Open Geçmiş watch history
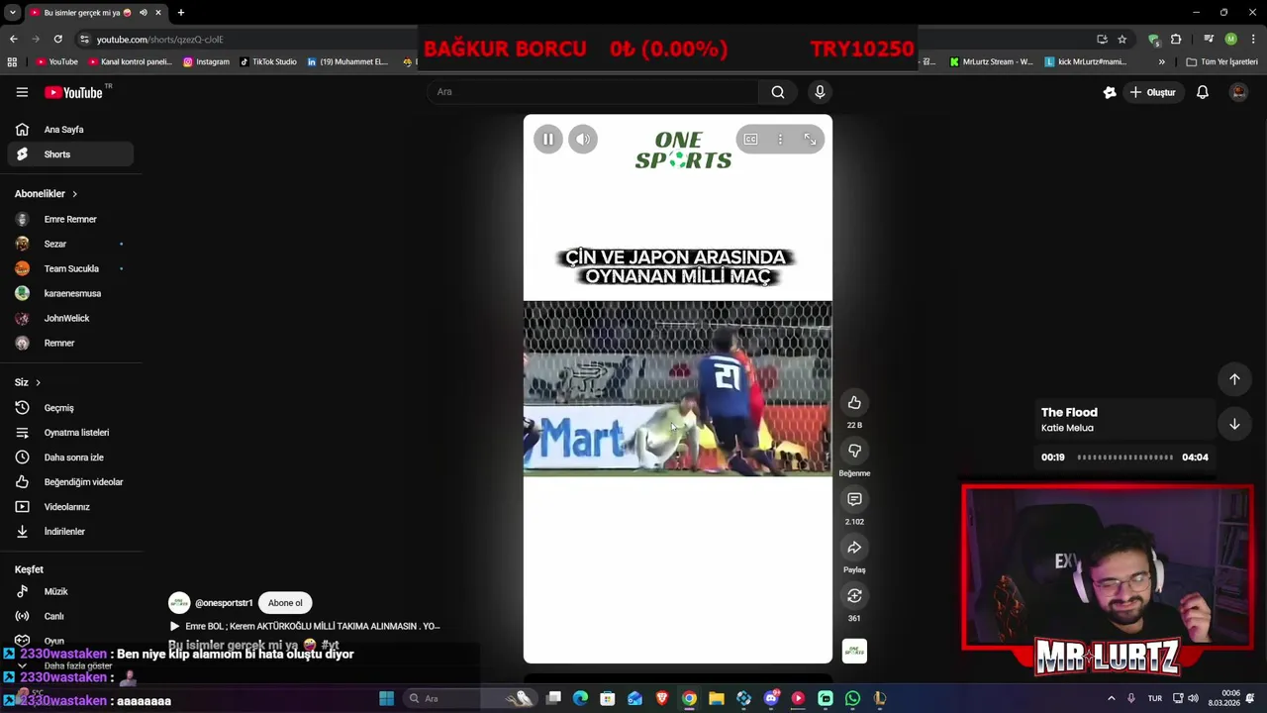1267x713 pixels. click(69, 408)
